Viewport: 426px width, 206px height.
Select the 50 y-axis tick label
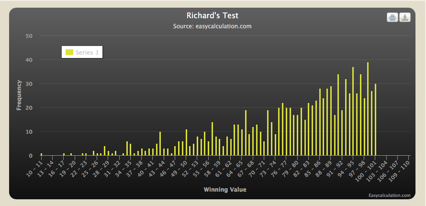point(29,36)
